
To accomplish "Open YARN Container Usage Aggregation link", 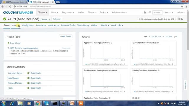I will click(24, 48).
